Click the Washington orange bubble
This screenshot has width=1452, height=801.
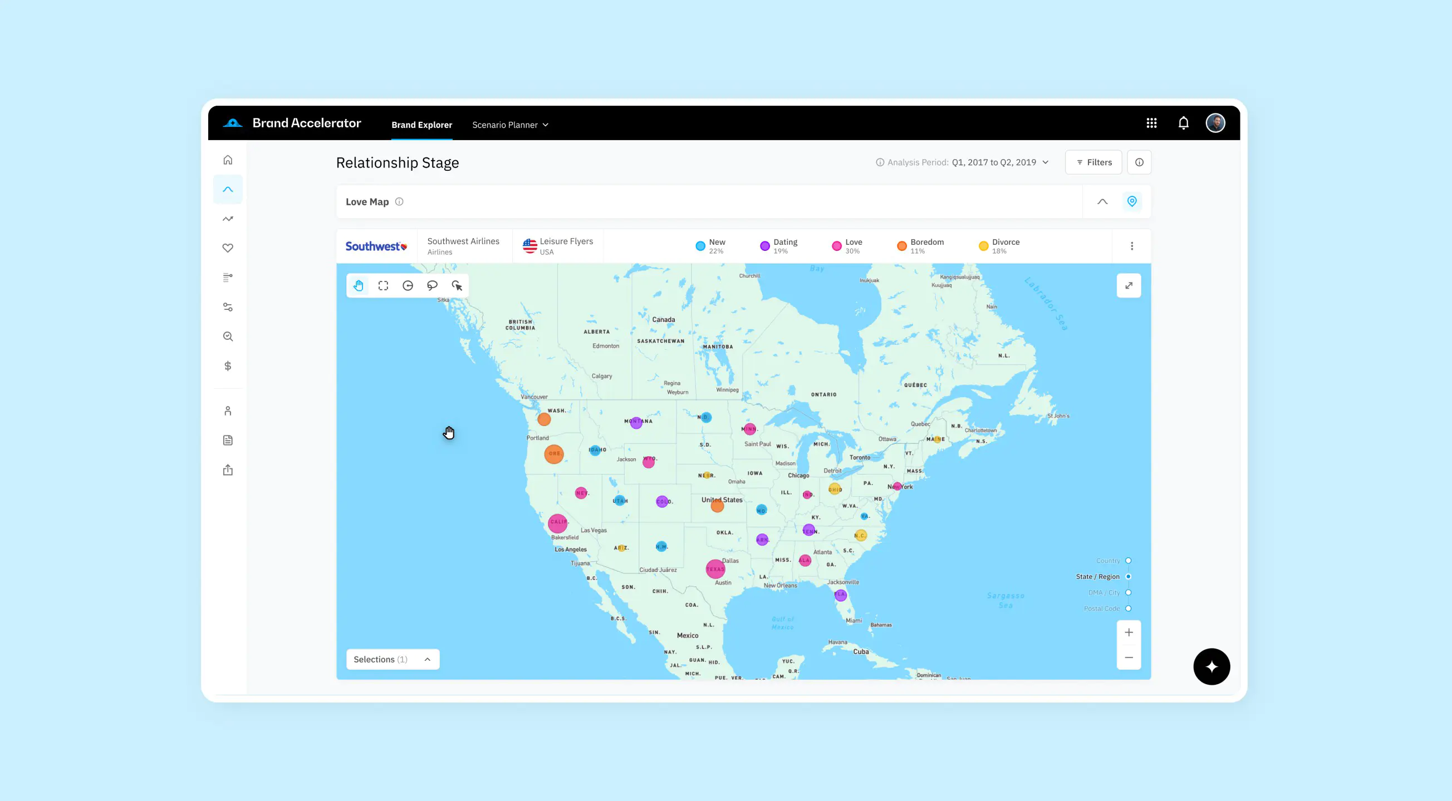click(544, 419)
